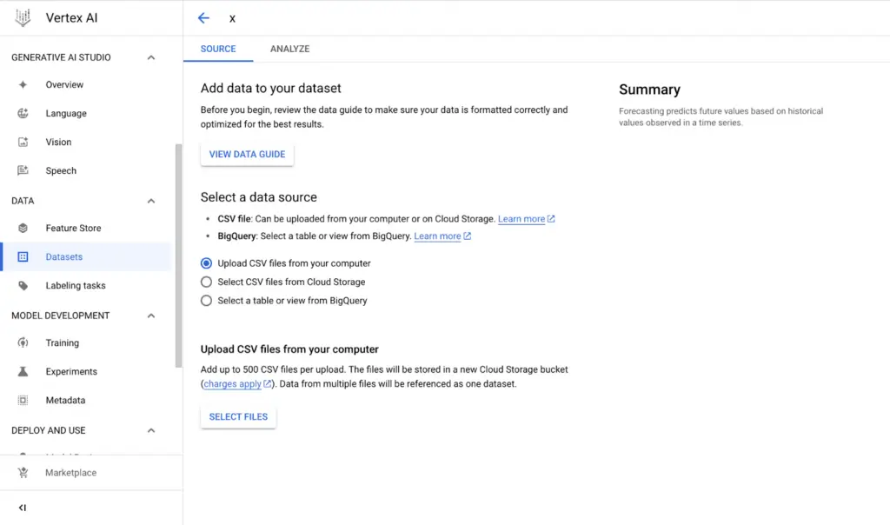Click the Vertex AI logo icon

pyautogui.click(x=23, y=17)
